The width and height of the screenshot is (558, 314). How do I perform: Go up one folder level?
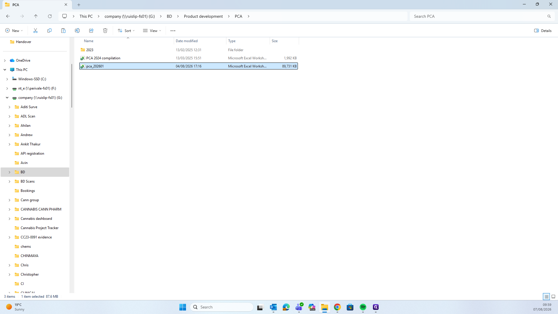click(x=36, y=16)
